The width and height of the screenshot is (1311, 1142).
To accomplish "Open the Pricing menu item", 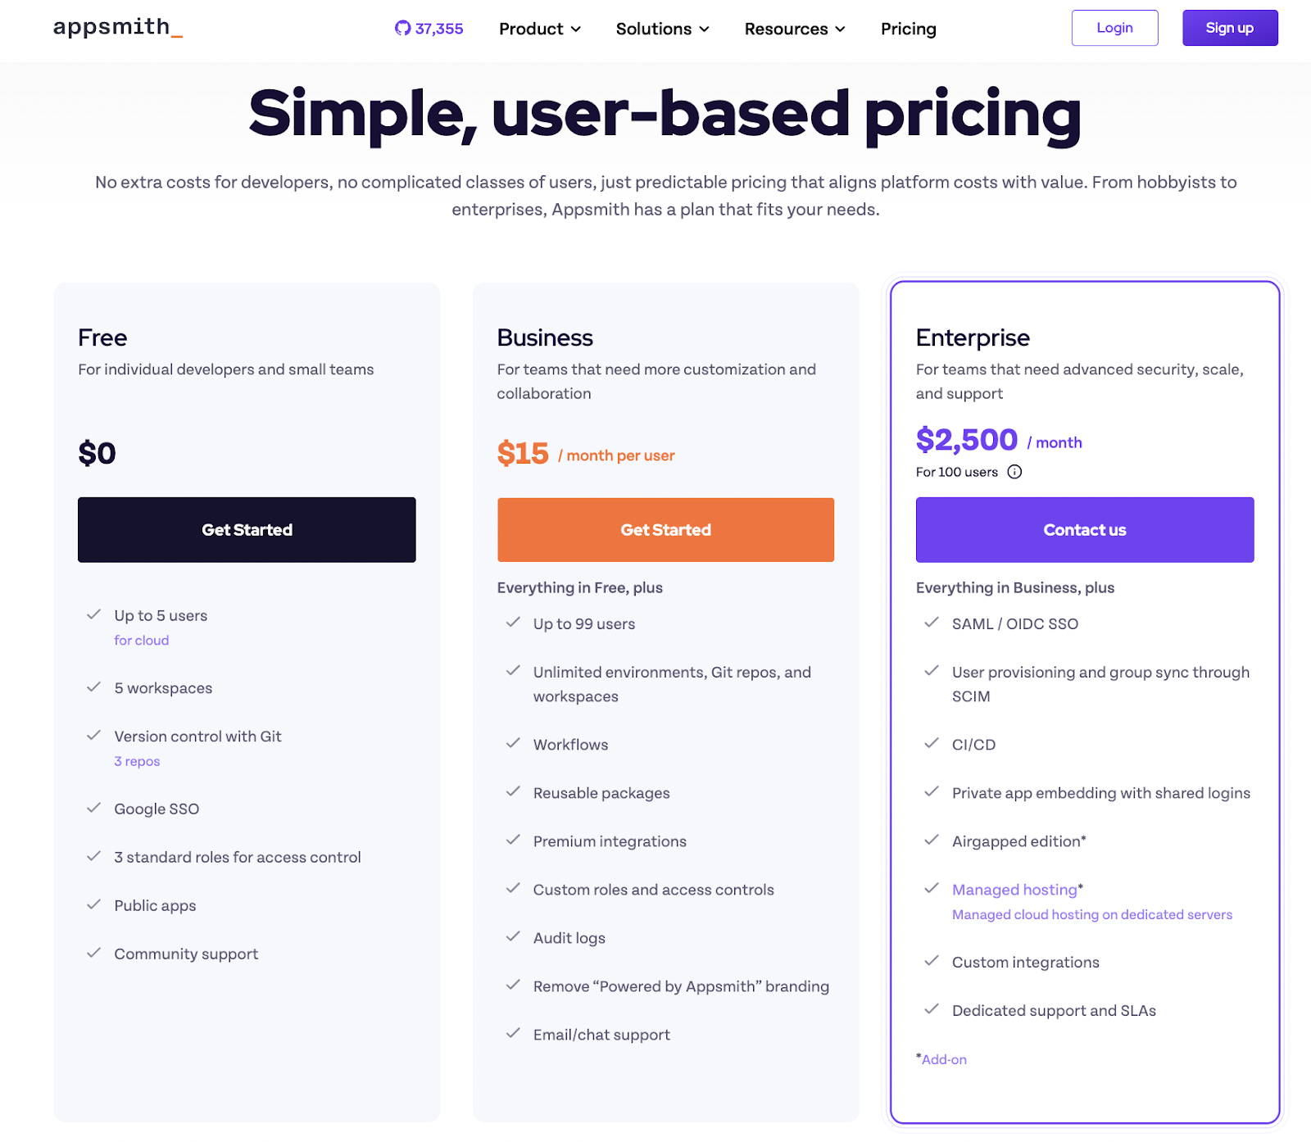I will coord(908,29).
